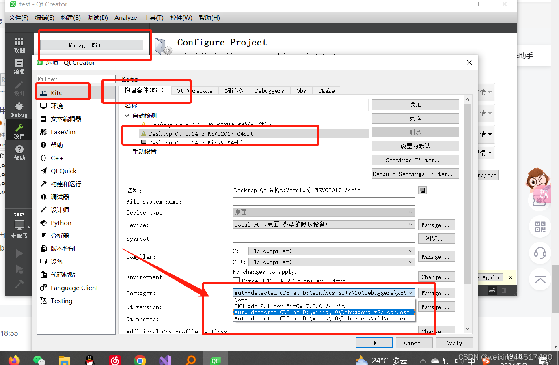Select 环境 category in options list
The width and height of the screenshot is (559, 365).
(x=76, y=106)
